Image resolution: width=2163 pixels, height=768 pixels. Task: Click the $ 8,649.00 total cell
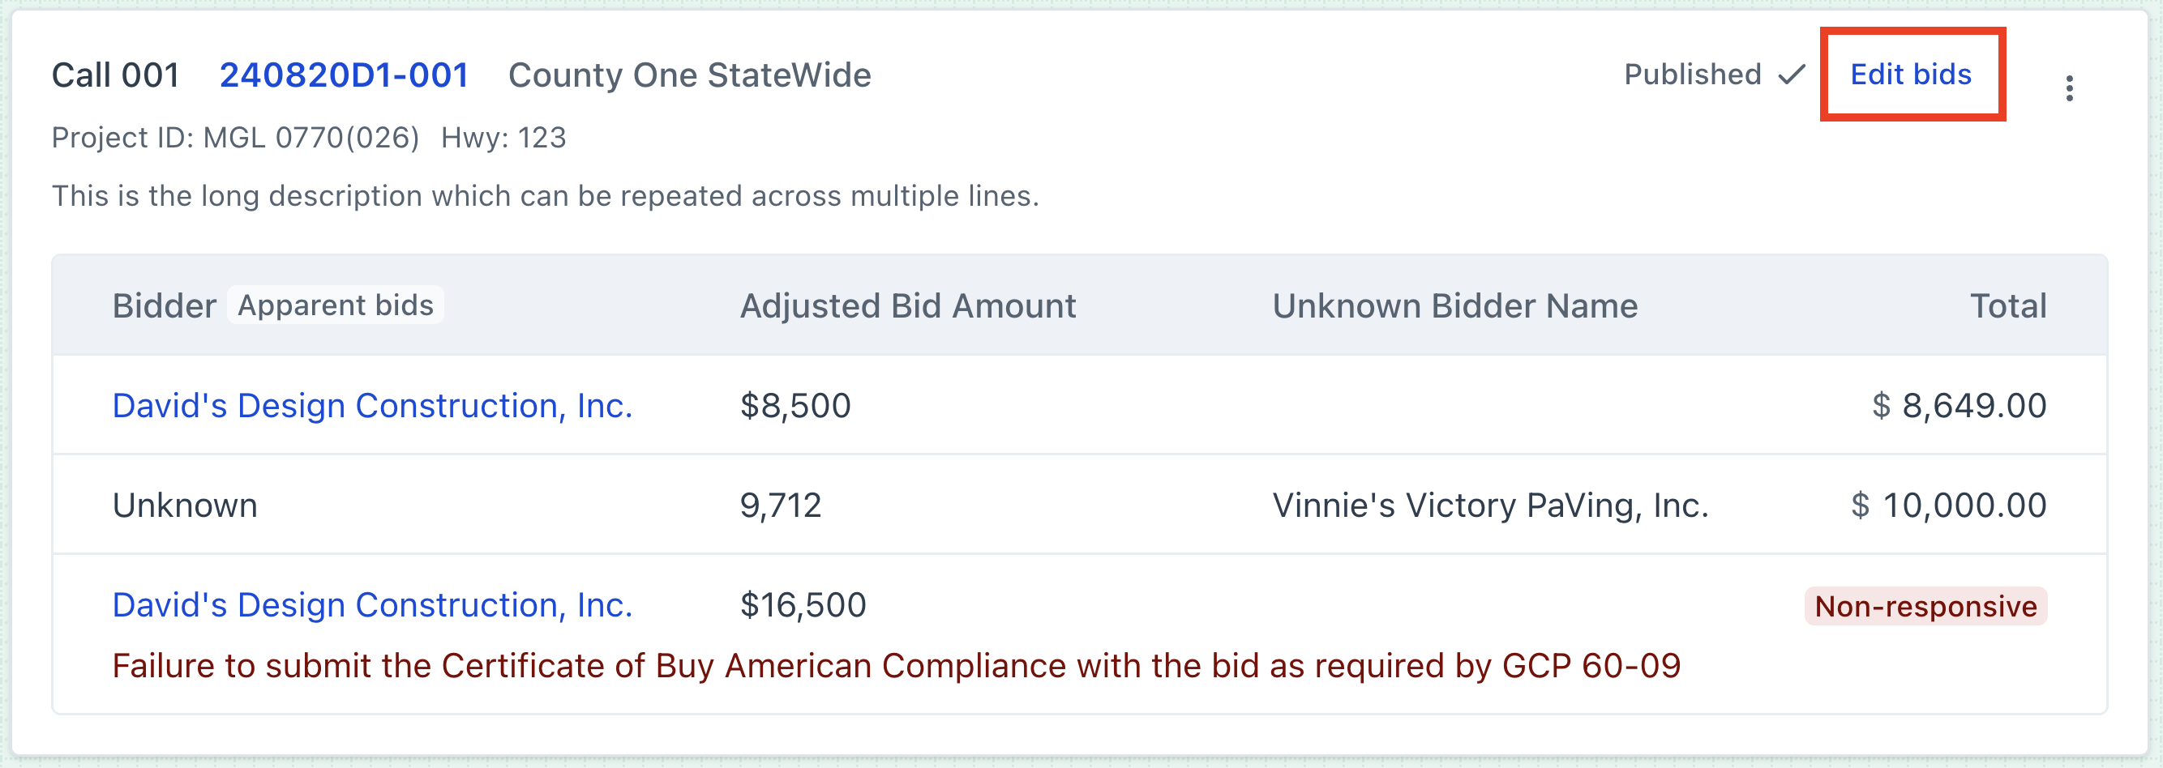pos(1959,405)
